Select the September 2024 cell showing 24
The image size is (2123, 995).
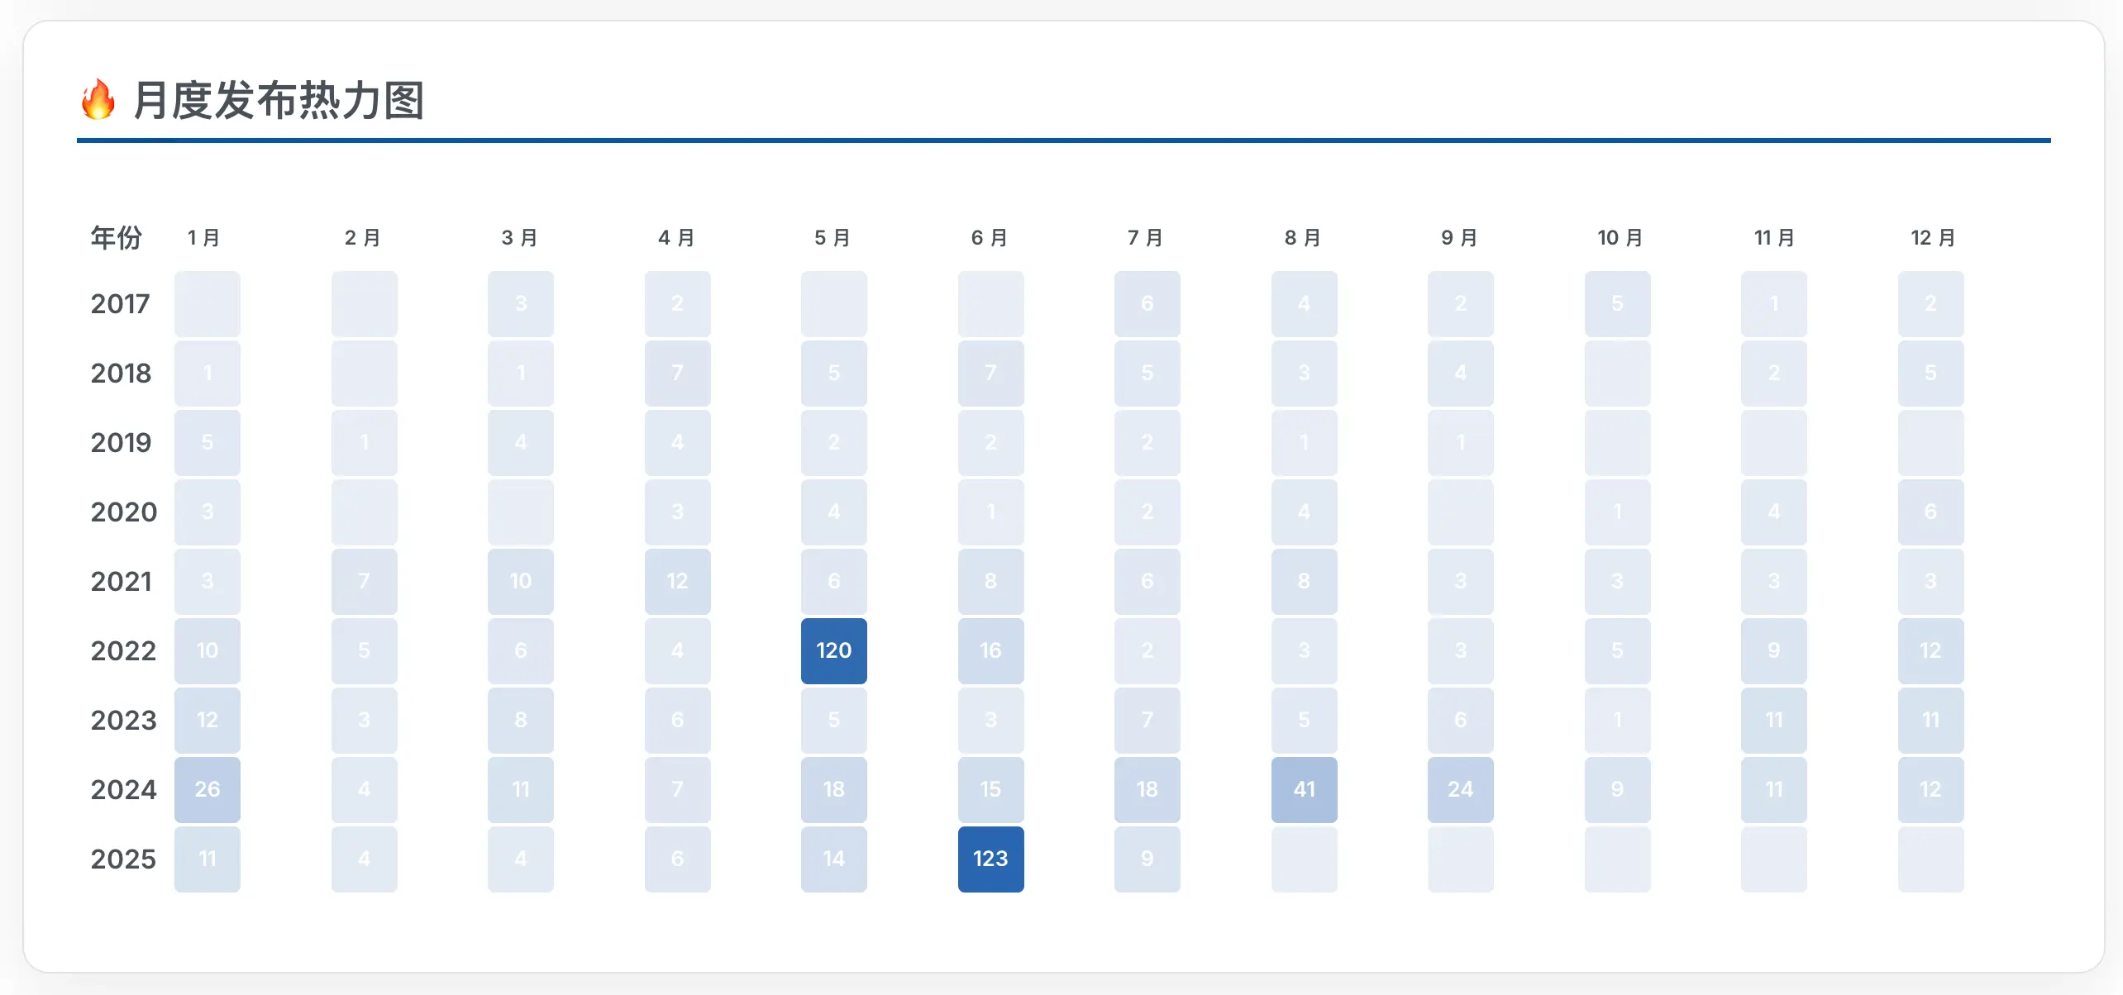coord(1460,789)
